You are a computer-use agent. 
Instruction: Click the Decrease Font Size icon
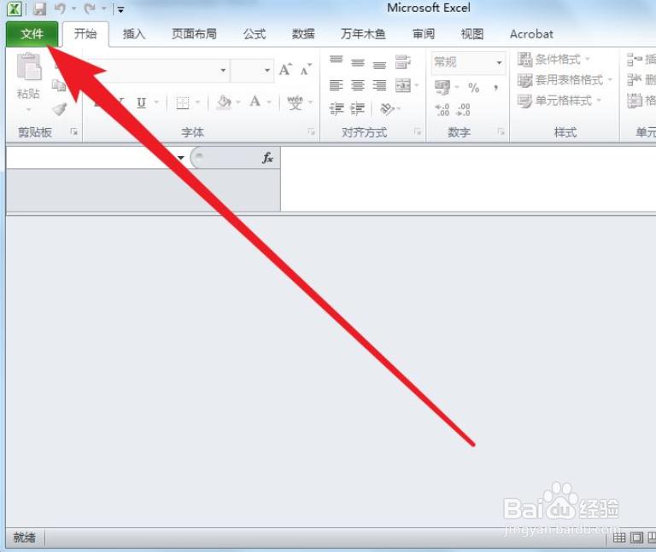pos(306,69)
